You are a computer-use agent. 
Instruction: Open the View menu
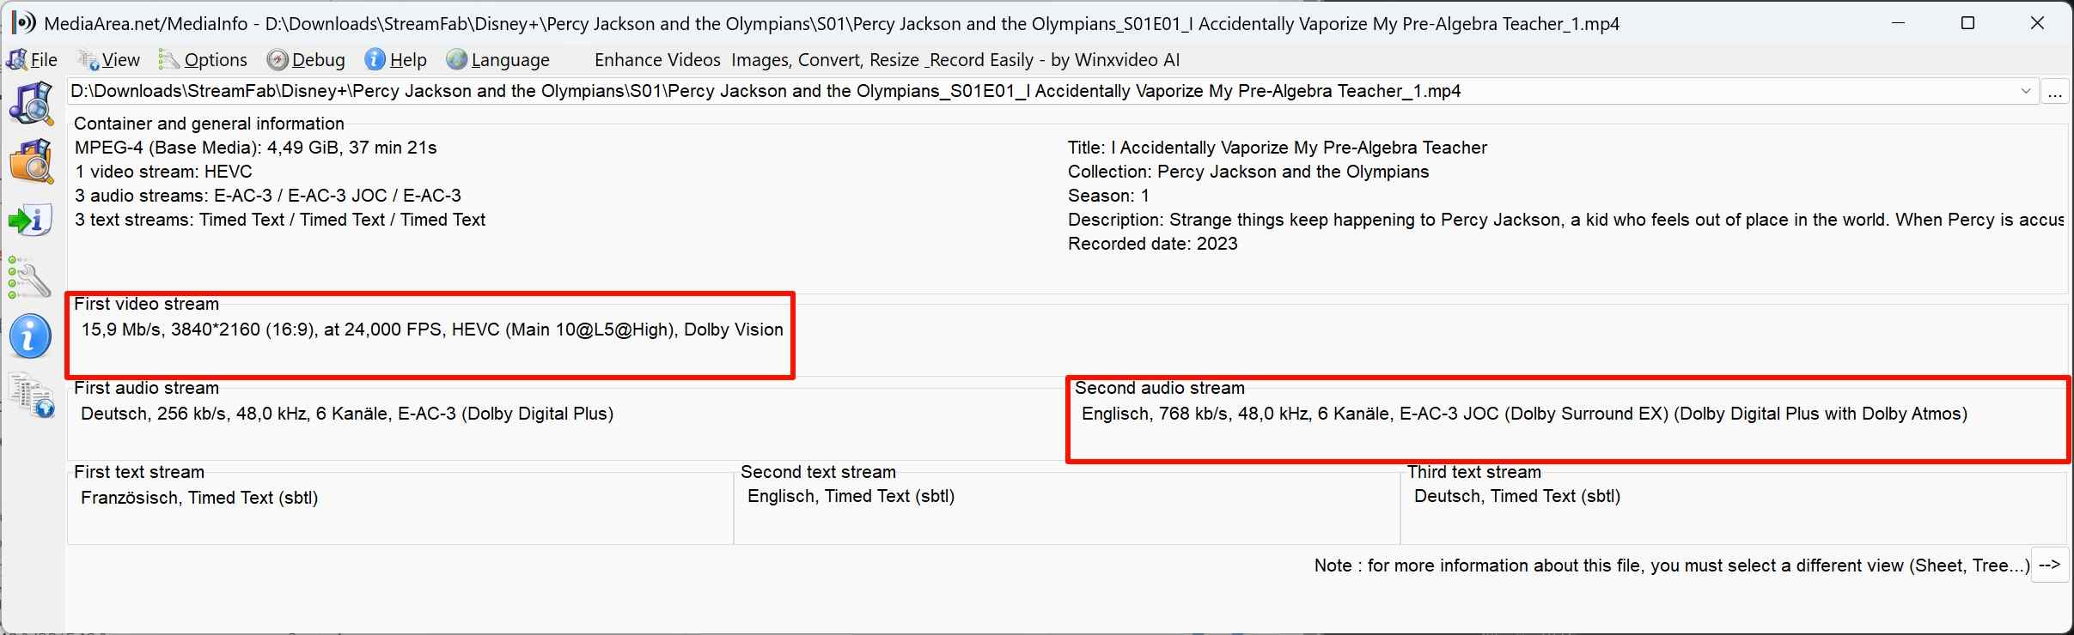[x=109, y=60]
